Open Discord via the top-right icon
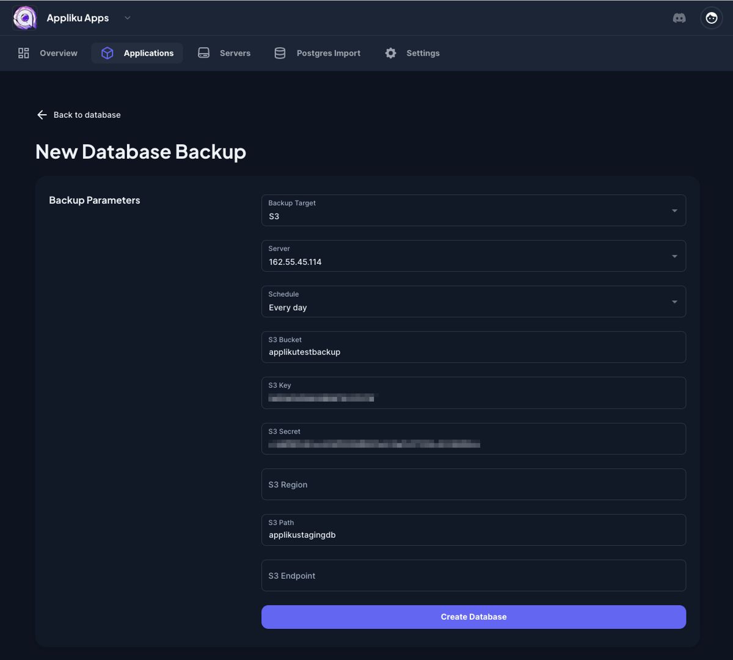 pos(680,18)
